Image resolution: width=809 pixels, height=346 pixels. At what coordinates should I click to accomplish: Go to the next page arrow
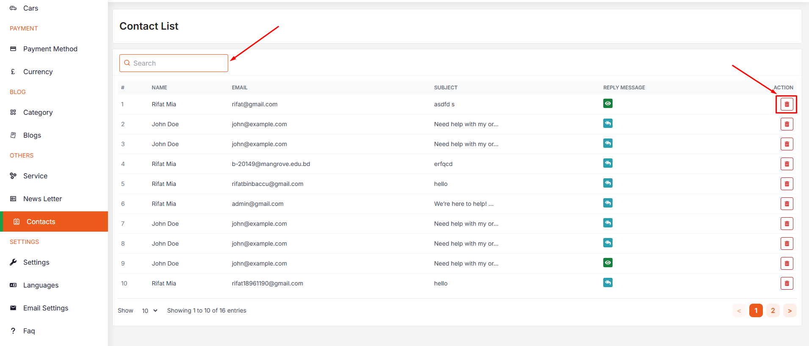(x=790, y=311)
